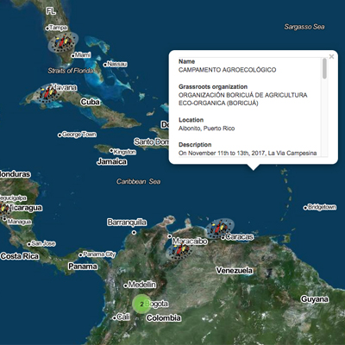The image size is (345, 345).
Task: Click the Barranquilla city label
Action: tap(127, 223)
